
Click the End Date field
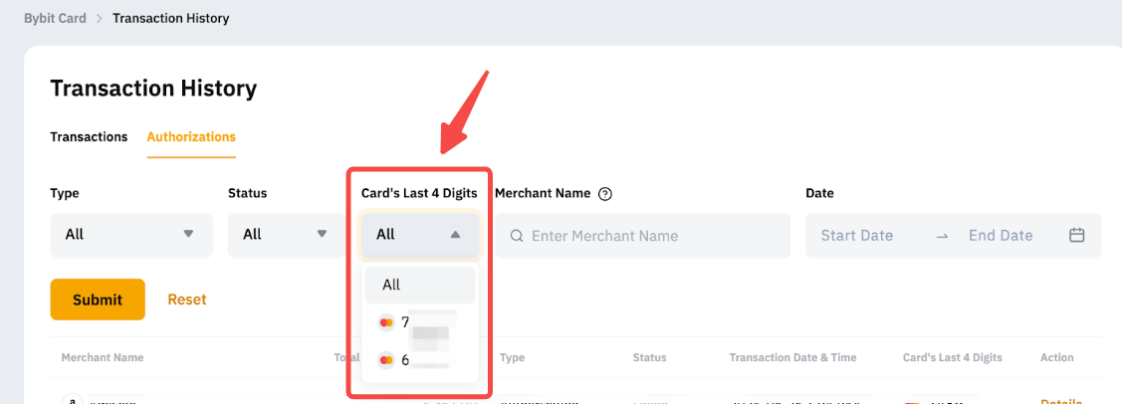(1000, 236)
